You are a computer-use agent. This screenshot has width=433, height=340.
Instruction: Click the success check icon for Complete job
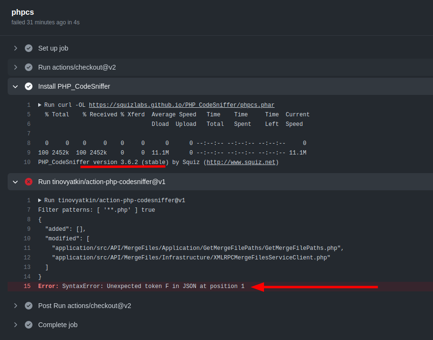pyautogui.click(x=29, y=325)
